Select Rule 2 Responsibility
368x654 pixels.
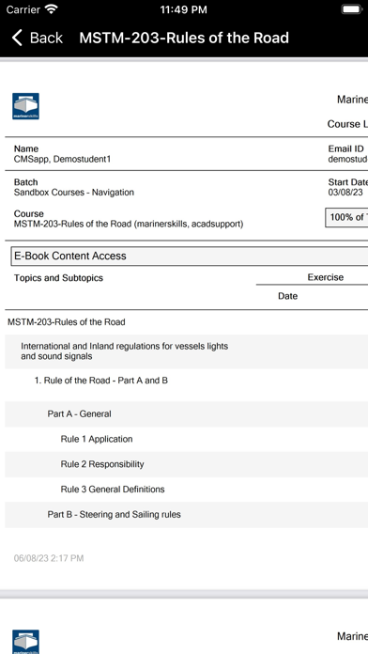pyautogui.click(x=186, y=464)
